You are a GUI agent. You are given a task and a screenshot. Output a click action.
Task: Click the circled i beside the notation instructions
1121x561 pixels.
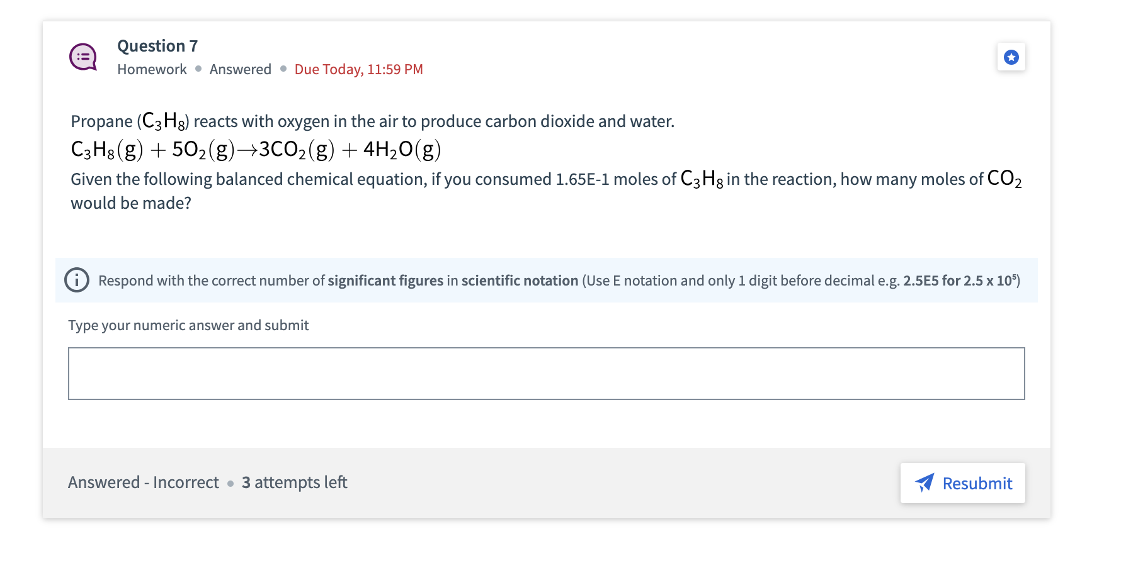coord(76,280)
